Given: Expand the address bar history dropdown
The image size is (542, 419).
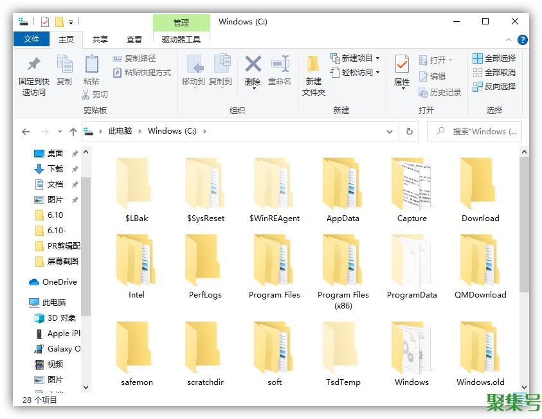Looking at the screenshot, I should click(390, 132).
